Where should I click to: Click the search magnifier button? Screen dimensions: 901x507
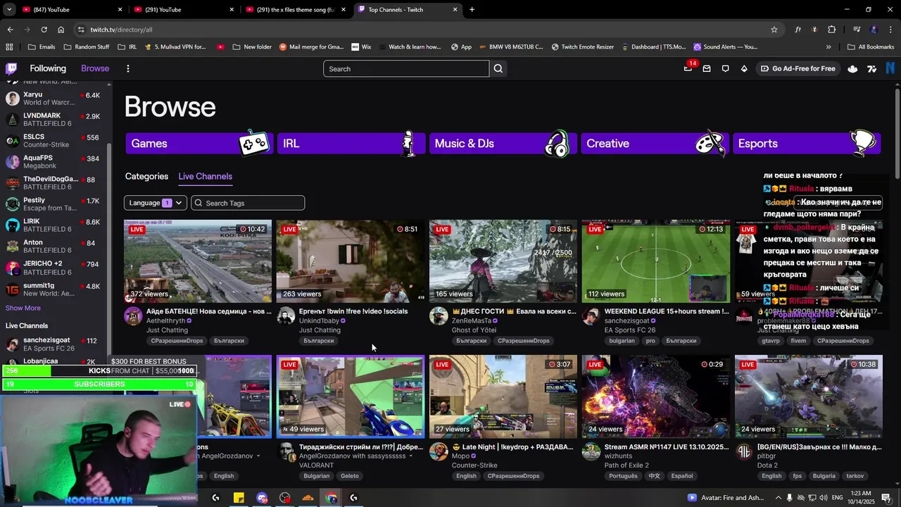click(x=498, y=68)
